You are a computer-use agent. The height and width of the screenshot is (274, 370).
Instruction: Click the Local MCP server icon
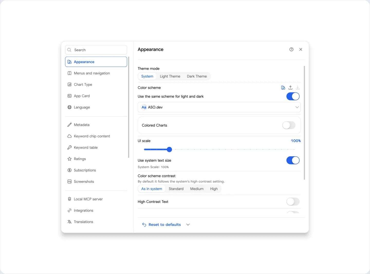point(69,199)
